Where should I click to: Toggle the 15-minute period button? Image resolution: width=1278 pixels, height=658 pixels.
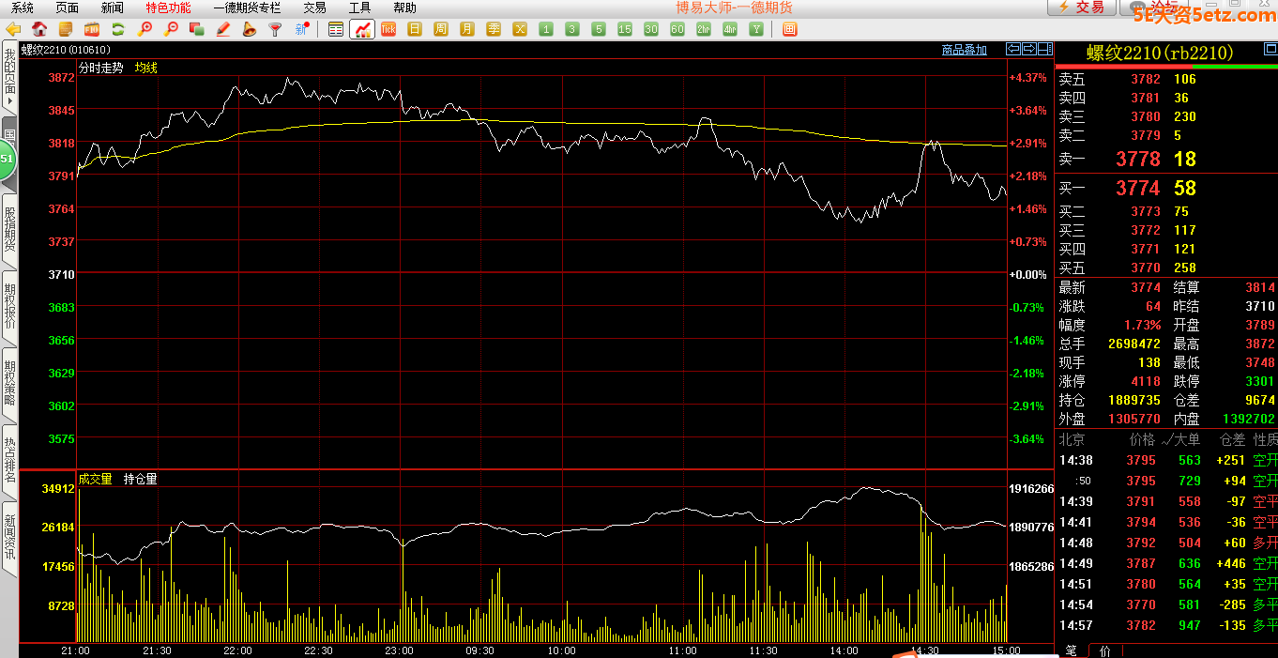625,29
